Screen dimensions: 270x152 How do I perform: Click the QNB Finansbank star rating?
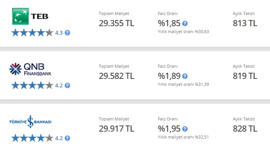click(32, 85)
